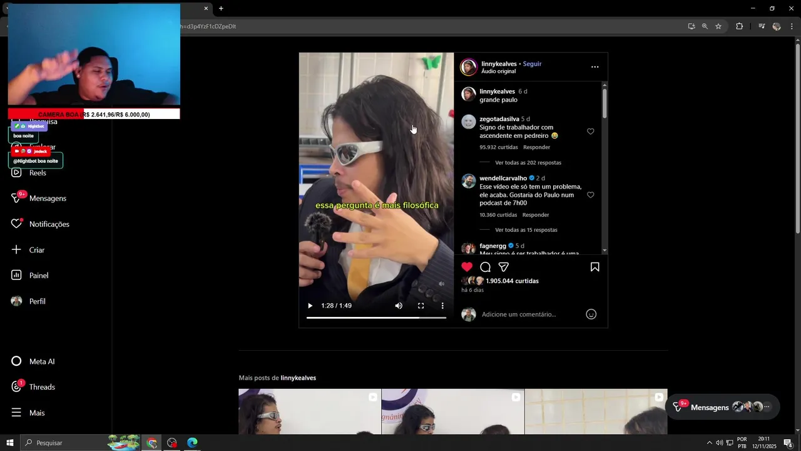Open linnykealves profile from post header
801x451 pixels.
[x=499, y=64]
